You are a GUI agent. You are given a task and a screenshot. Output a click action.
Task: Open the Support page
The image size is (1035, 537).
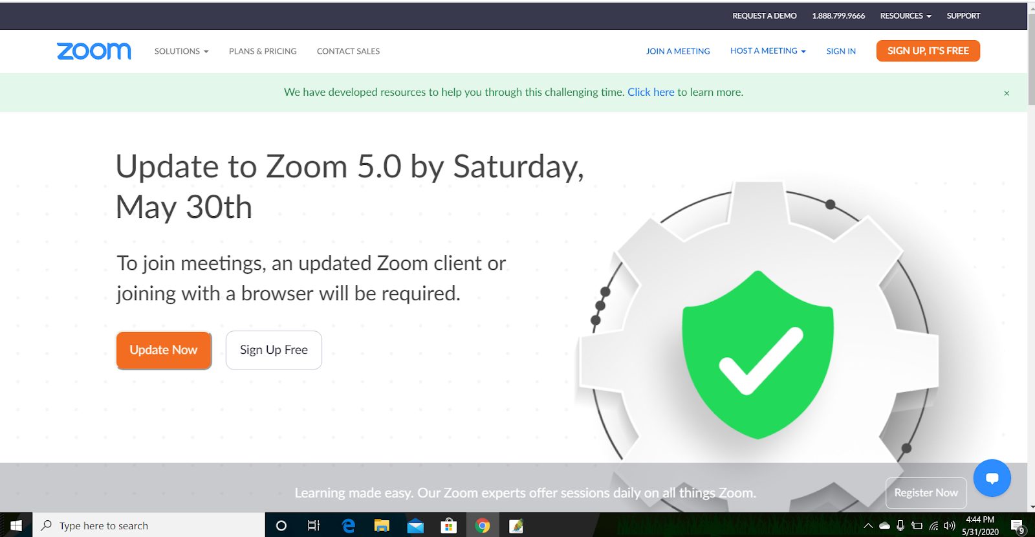point(963,16)
